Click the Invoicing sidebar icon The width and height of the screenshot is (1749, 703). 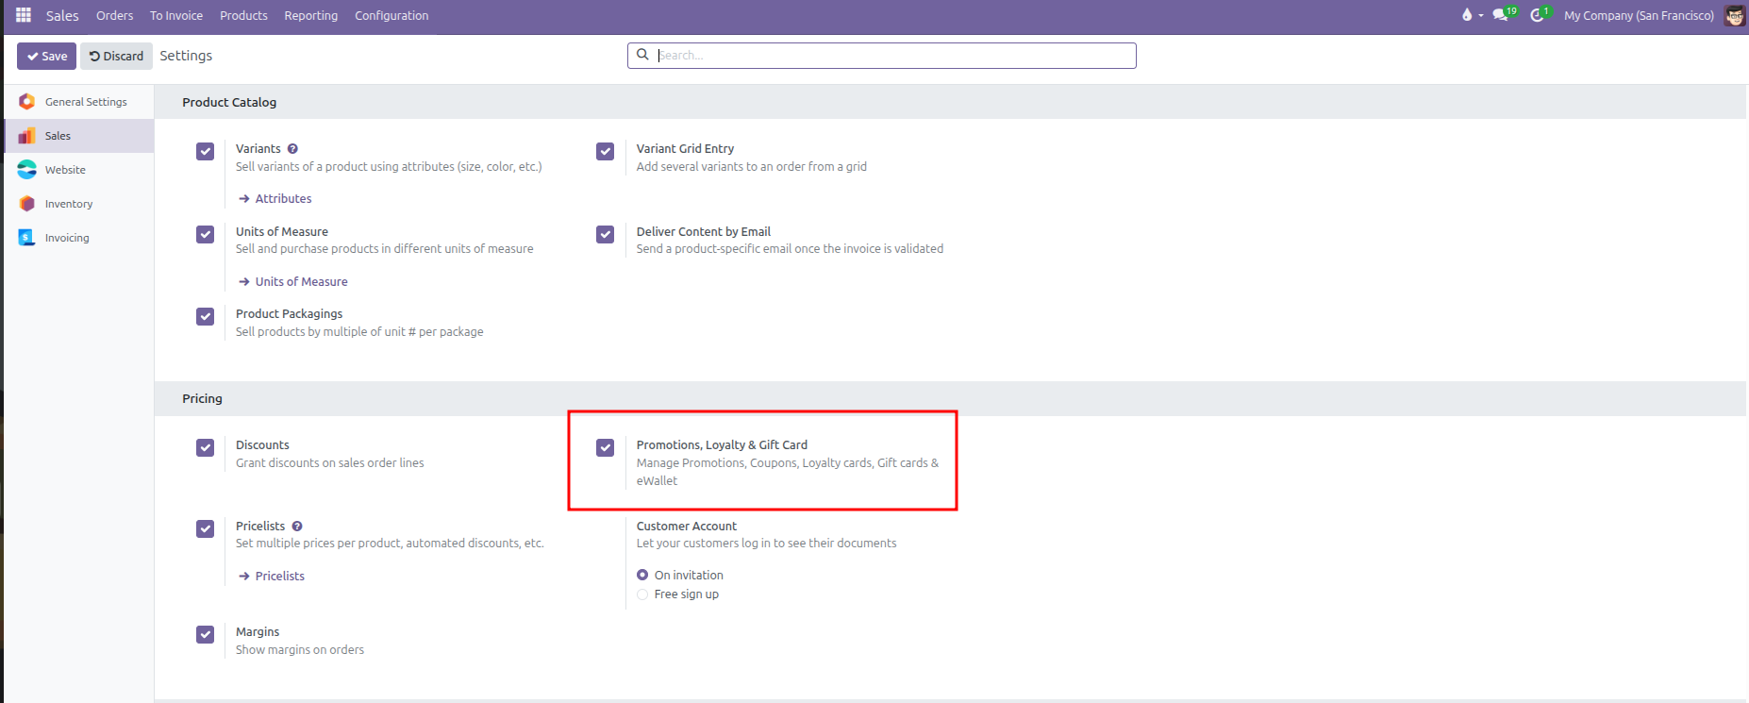(x=27, y=238)
